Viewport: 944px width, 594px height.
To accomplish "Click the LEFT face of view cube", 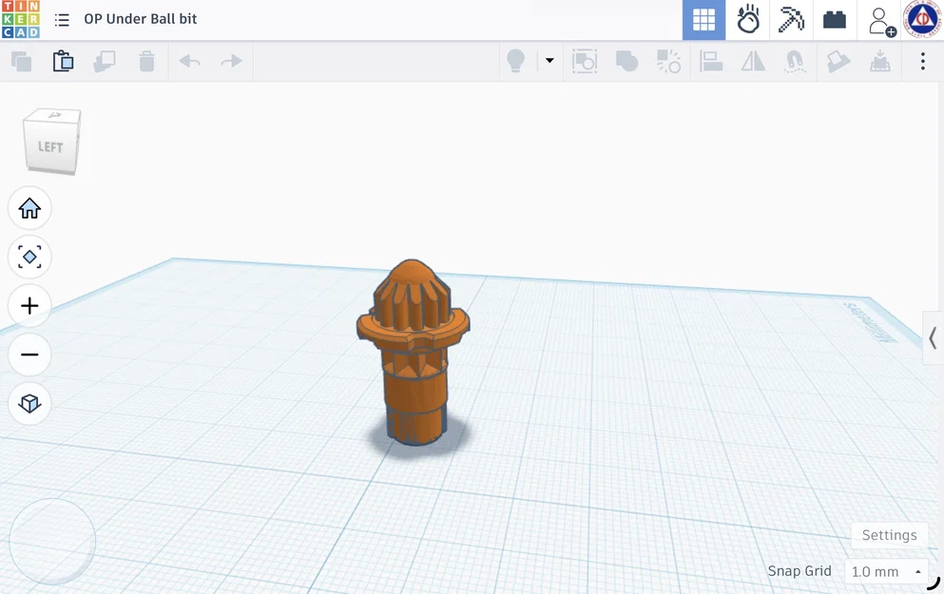I will click(x=50, y=147).
